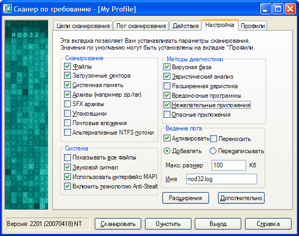Select the Добавлять radio button
Image resolution: width=299 pixels, height=236 pixels.
coord(167,151)
